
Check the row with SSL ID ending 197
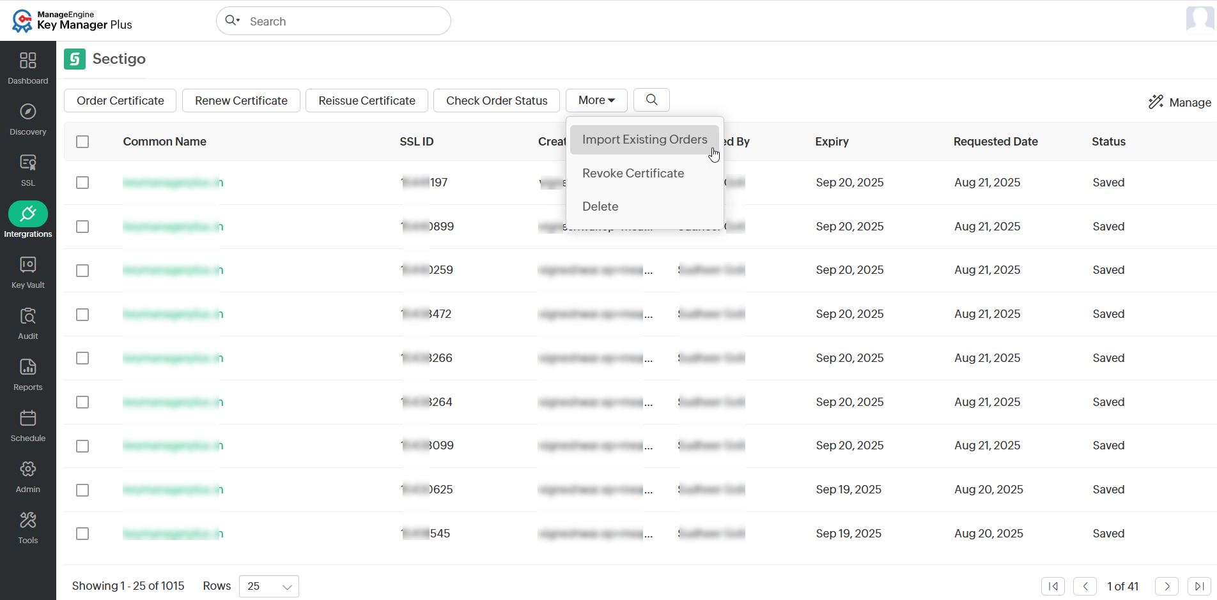(82, 183)
